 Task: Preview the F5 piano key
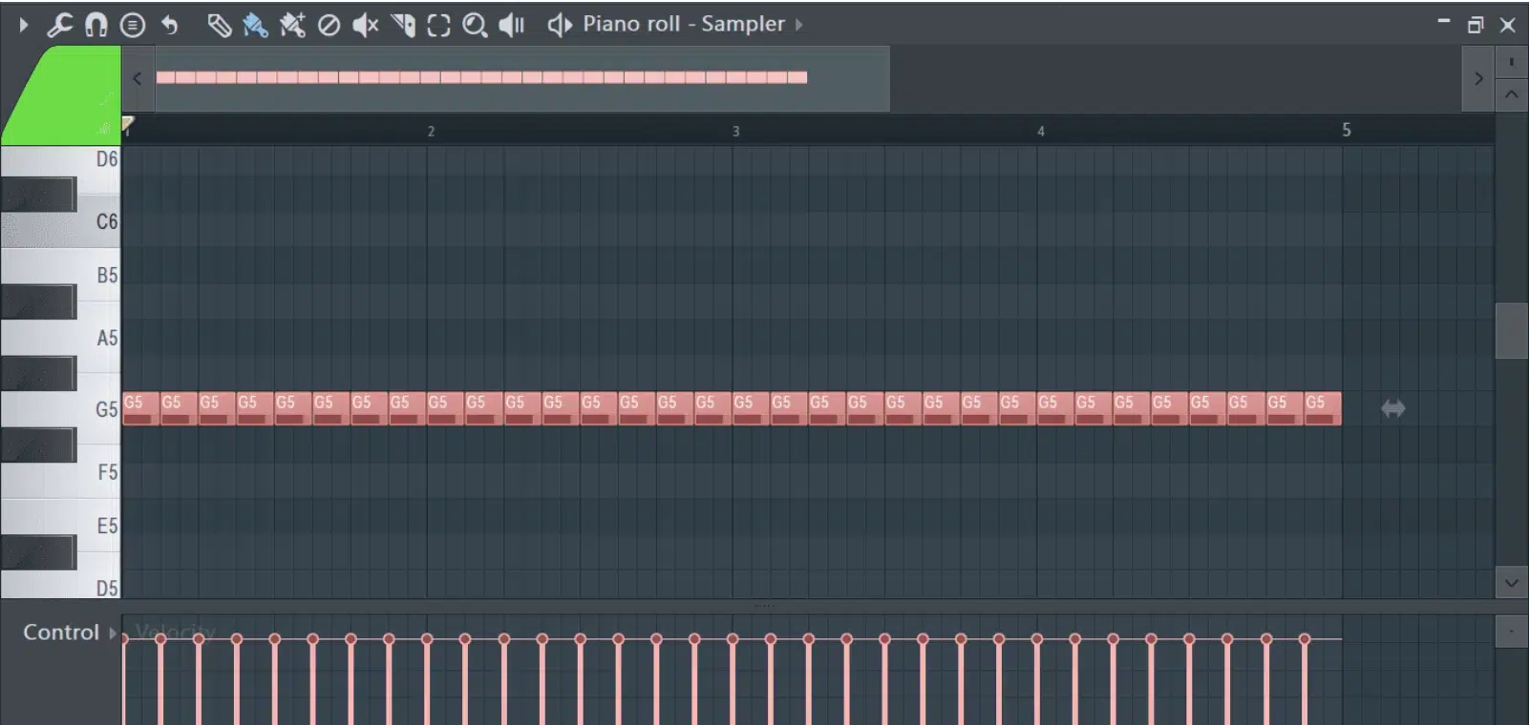tap(99, 472)
